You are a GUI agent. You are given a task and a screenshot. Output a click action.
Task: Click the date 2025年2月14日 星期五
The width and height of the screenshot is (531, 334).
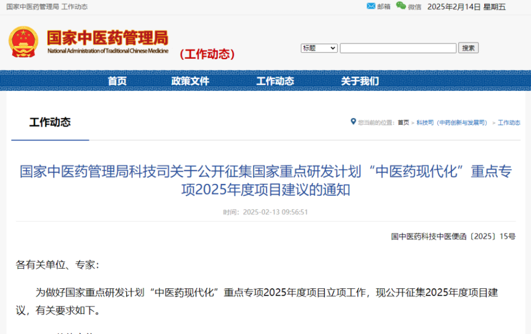(x=466, y=7)
